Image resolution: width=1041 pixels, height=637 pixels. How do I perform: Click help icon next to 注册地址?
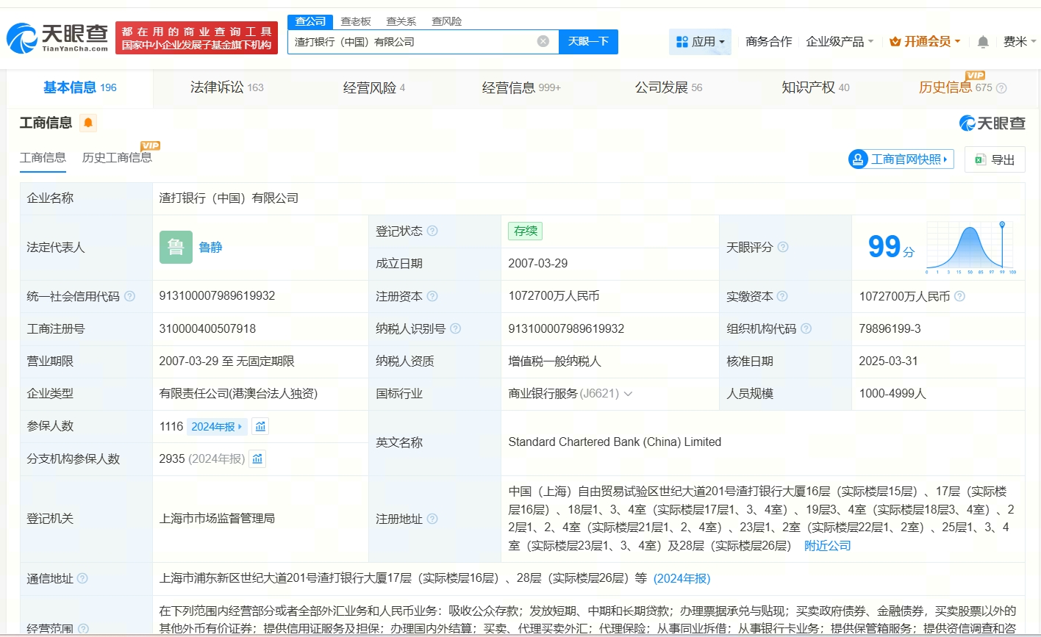432,519
